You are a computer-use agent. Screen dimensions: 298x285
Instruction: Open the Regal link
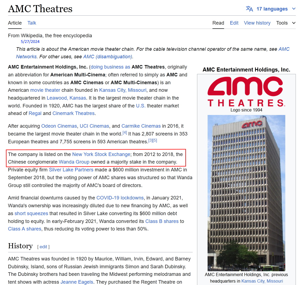point(35,113)
